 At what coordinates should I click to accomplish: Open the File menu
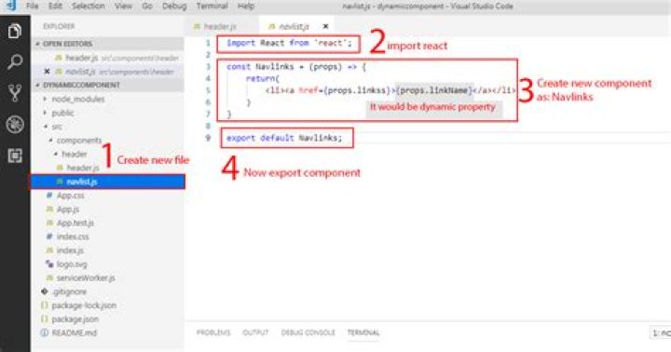(32, 6)
